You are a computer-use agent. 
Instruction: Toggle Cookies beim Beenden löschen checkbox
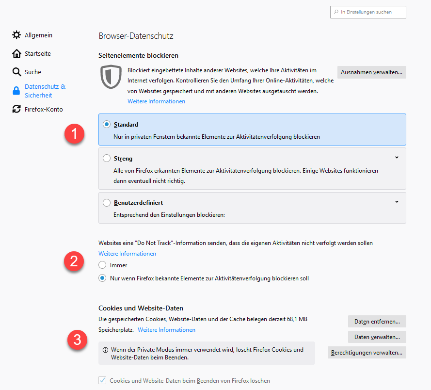pos(102,381)
